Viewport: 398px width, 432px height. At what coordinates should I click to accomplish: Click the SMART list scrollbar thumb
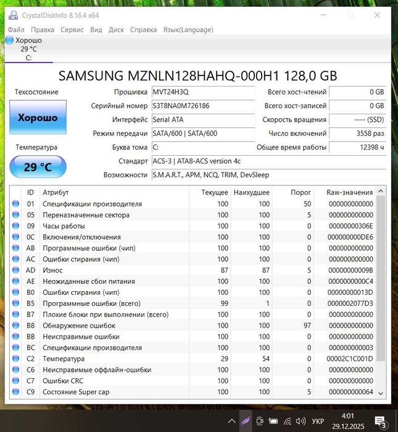click(x=381, y=278)
